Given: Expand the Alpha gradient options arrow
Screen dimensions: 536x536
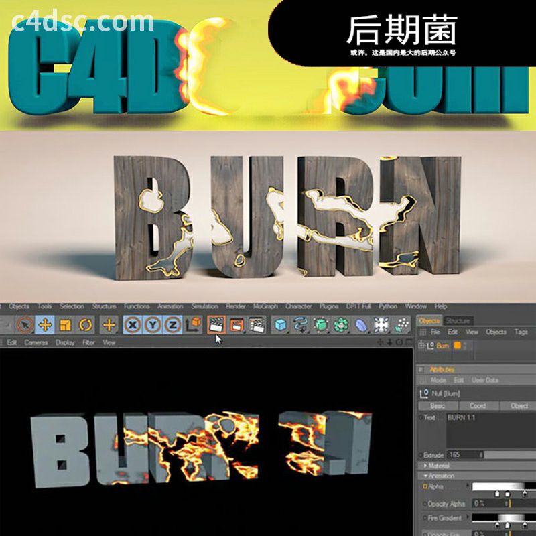Looking at the screenshot, I should point(468,486).
